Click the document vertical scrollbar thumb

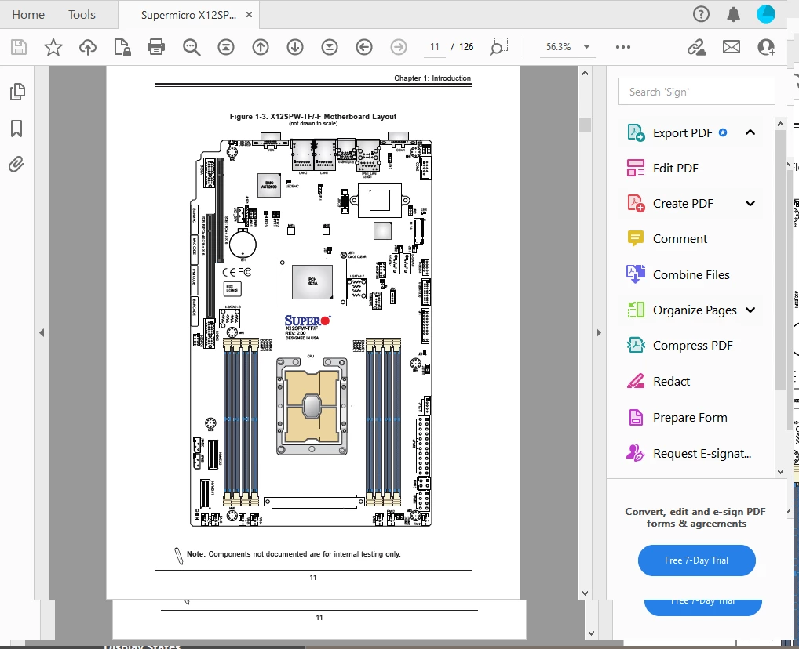tap(585, 125)
